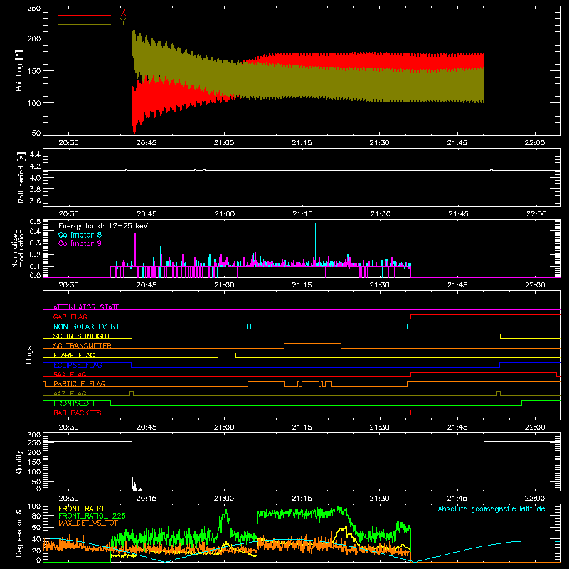The height and width of the screenshot is (569, 569).
Task: Click the 20:45 tick label under Flags plot
Action: [x=147, y=427]
